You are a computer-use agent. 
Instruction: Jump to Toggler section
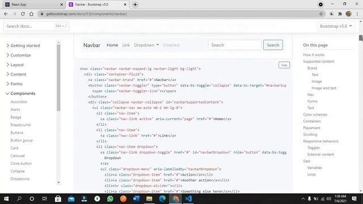click(314, 148)
